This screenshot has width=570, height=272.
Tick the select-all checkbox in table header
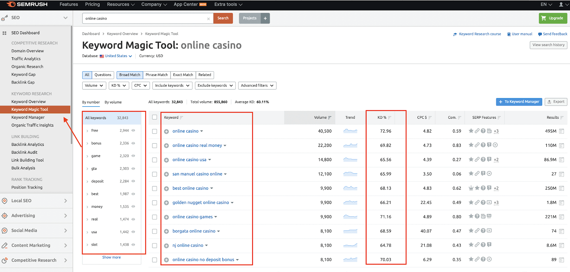coord(155,117)
